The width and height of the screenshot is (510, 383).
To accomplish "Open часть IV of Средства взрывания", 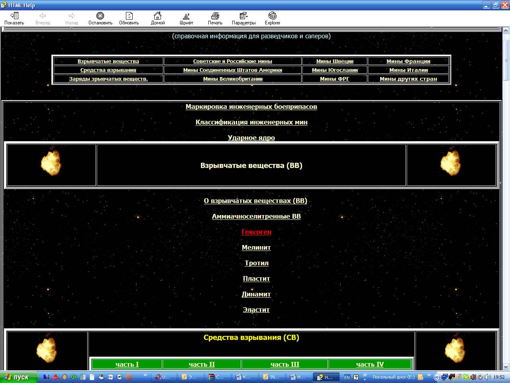I will [x=370, y=364].
